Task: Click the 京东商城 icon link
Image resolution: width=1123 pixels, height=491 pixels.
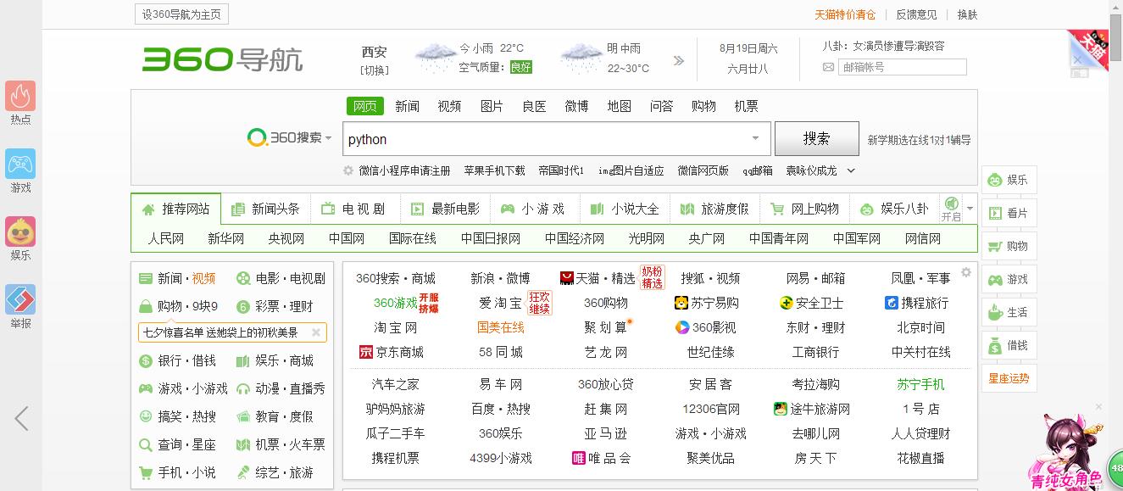Action: coord(366,352)
